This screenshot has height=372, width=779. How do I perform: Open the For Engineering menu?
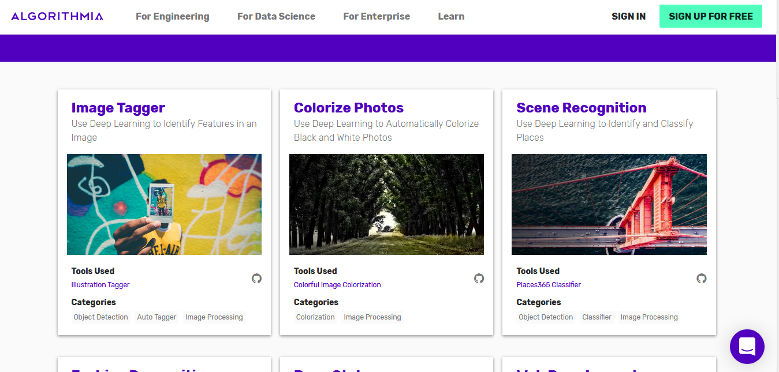coord(173,16)
